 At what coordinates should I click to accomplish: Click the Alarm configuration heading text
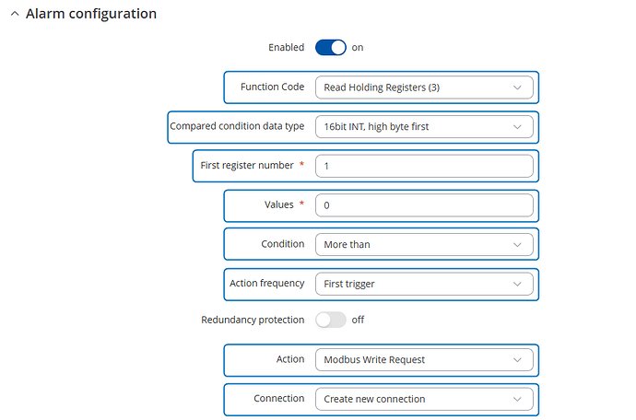(91, 14)
